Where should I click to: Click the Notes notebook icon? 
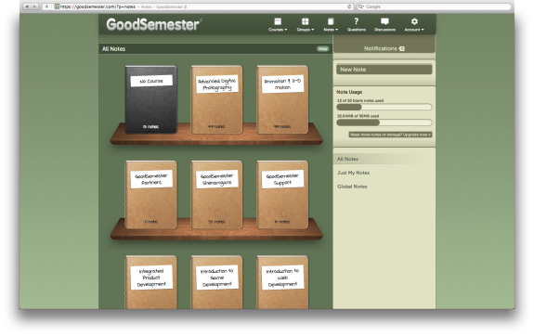pos(331,21)
